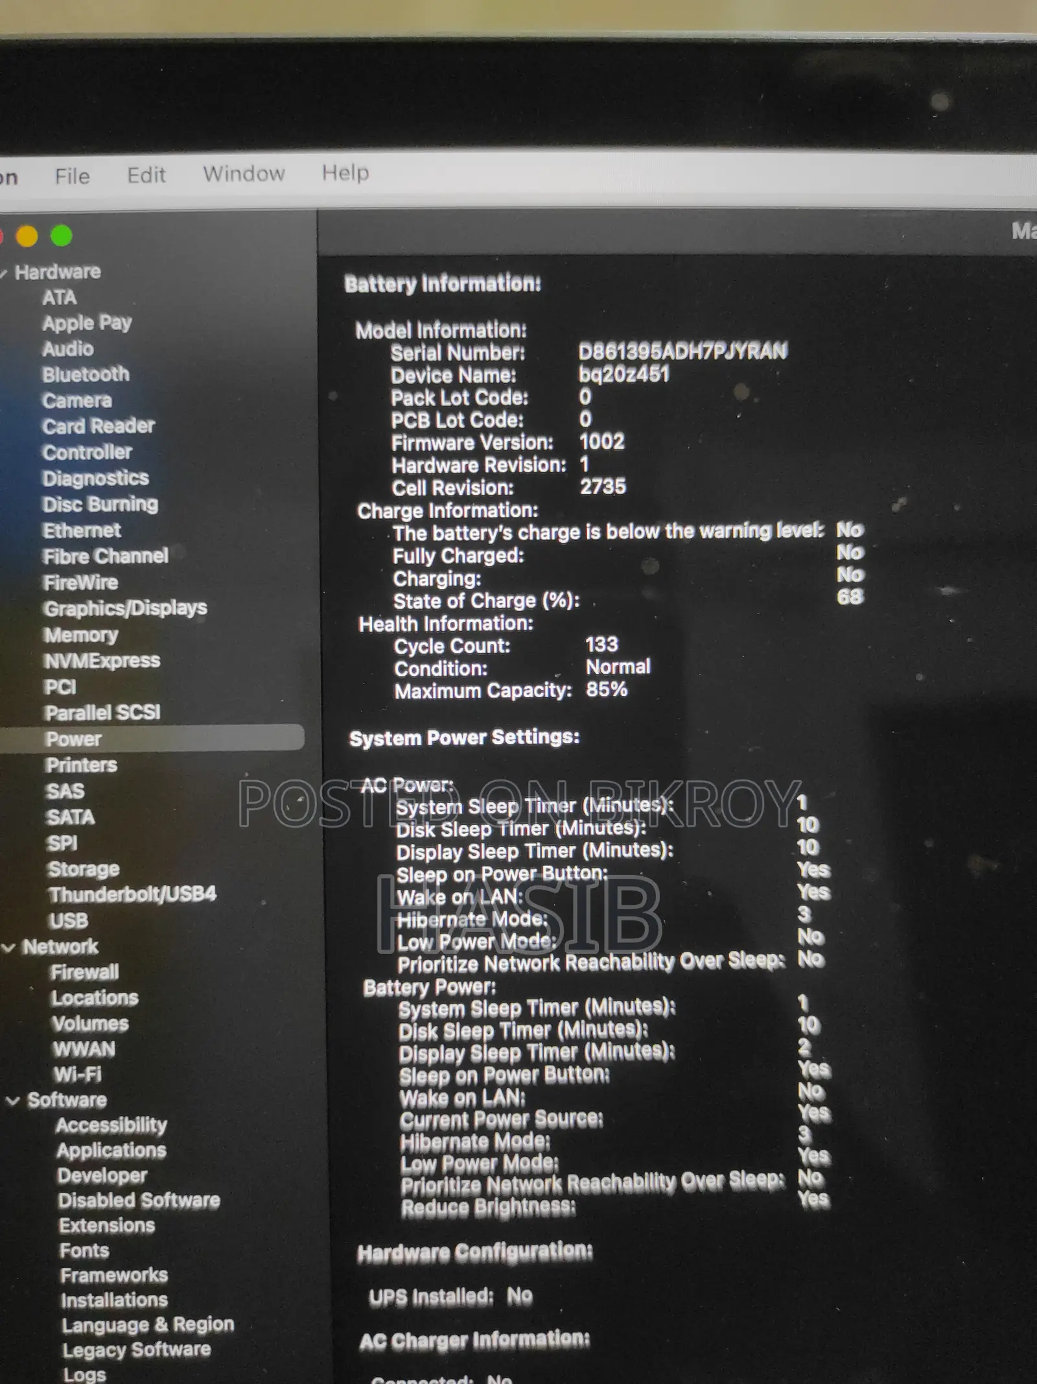Click the yellow minimize window button
This screenshot has height=1384, width=1037.
pyautogui.click(x=27, y=236)
